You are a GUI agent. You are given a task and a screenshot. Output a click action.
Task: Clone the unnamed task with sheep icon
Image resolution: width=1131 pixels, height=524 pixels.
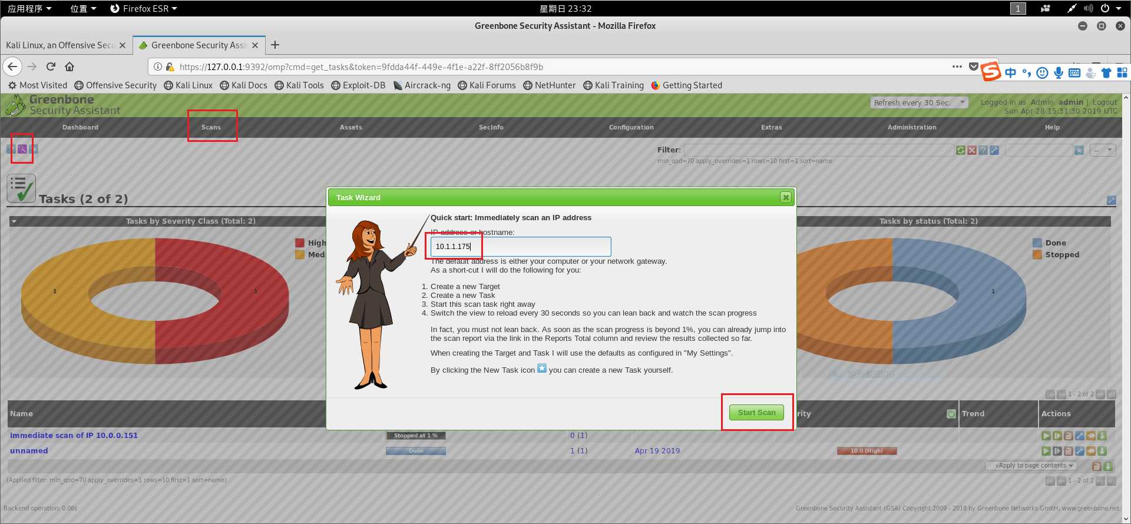(x=1090, y=451)
